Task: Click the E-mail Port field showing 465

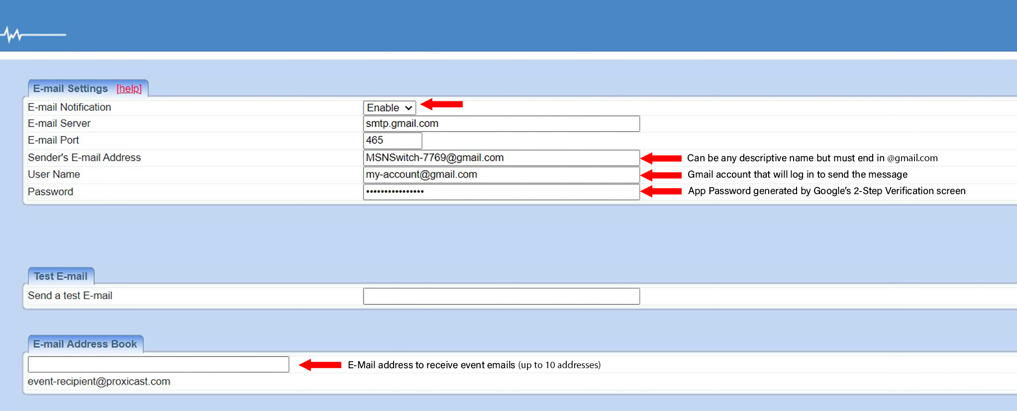Action: tap(392, 141)
